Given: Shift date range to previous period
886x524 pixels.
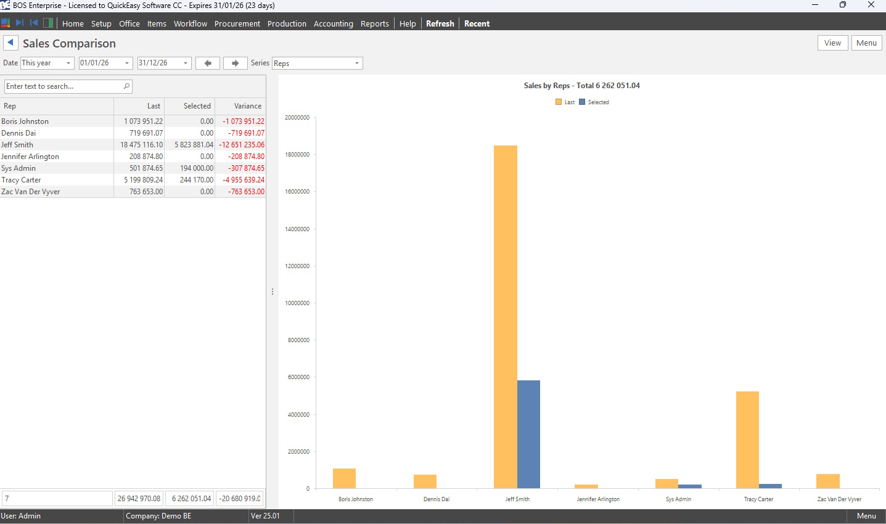Looking at the screenshot, I should [208, 63].
